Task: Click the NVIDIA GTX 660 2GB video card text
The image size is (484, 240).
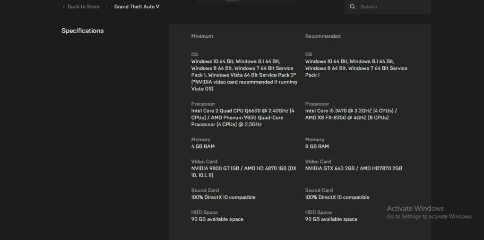Action: click(354, 168)
